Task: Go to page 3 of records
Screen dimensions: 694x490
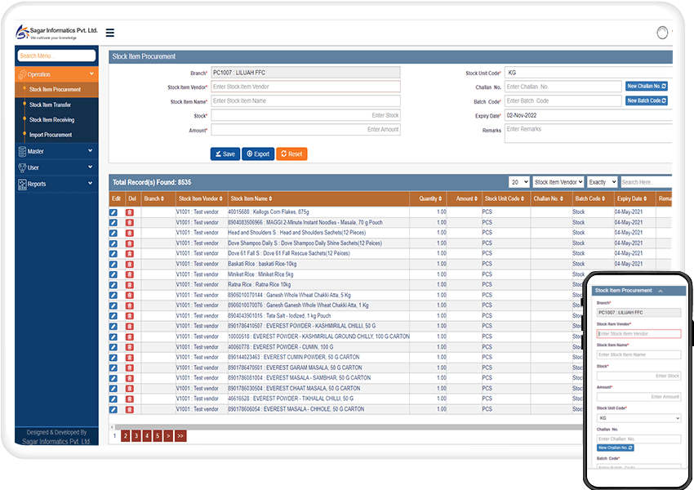Action: coord(136,436)
